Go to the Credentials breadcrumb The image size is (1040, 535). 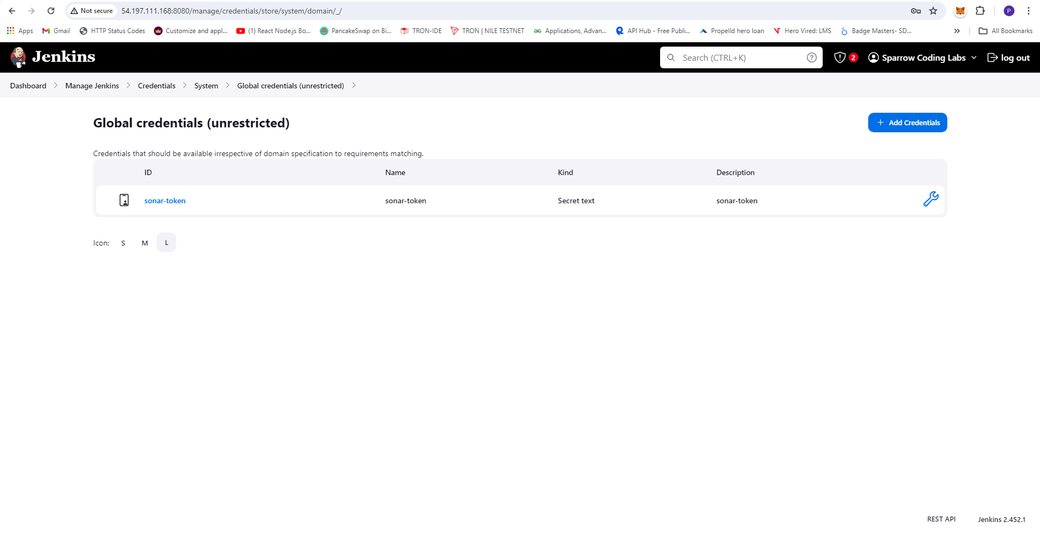pos(157,86)
